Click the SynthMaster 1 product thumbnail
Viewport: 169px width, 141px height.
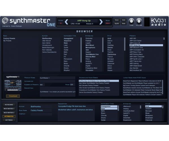[x=13, y=85]
